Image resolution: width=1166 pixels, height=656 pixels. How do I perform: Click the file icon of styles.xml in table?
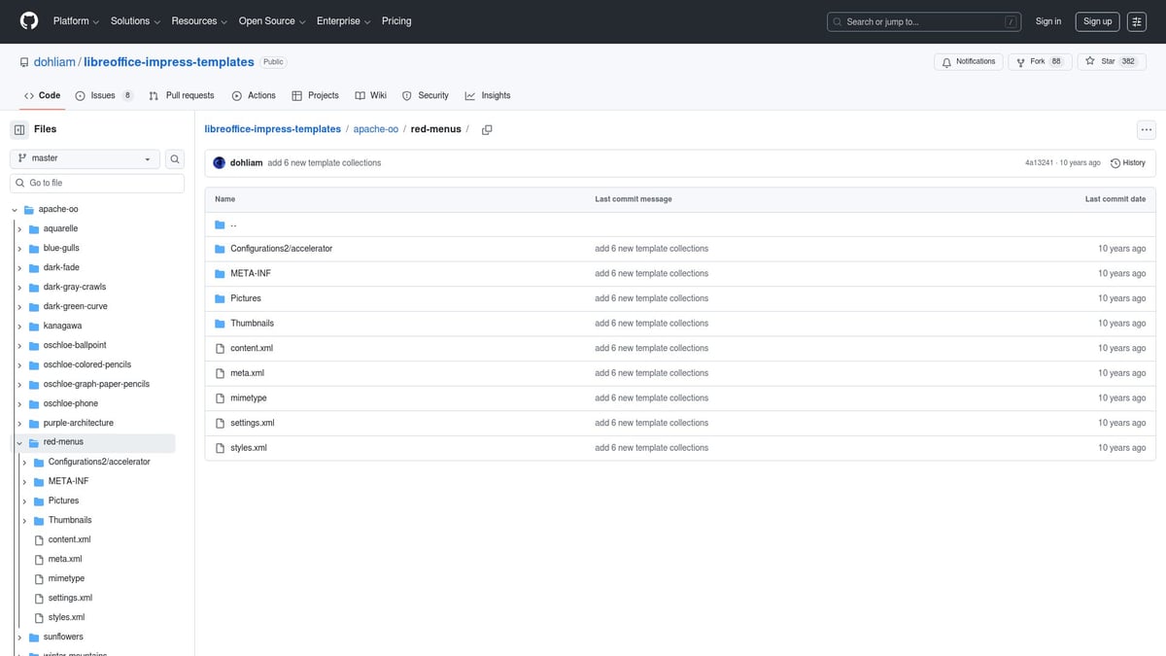220,448
